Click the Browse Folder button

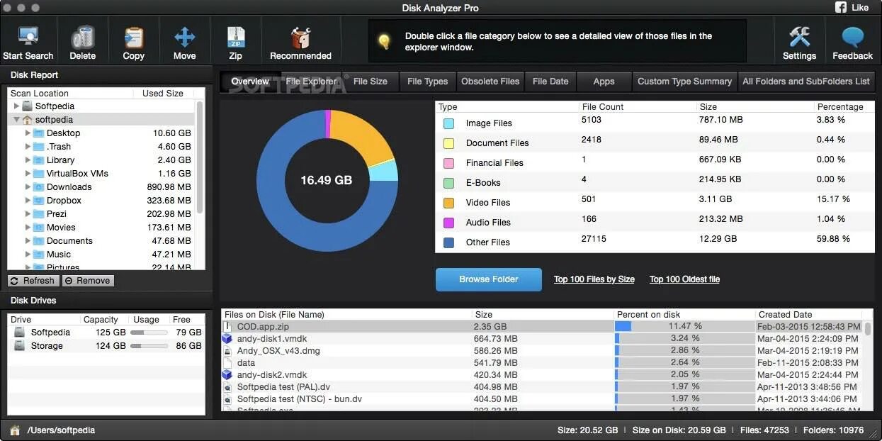[x=489, y=279]
